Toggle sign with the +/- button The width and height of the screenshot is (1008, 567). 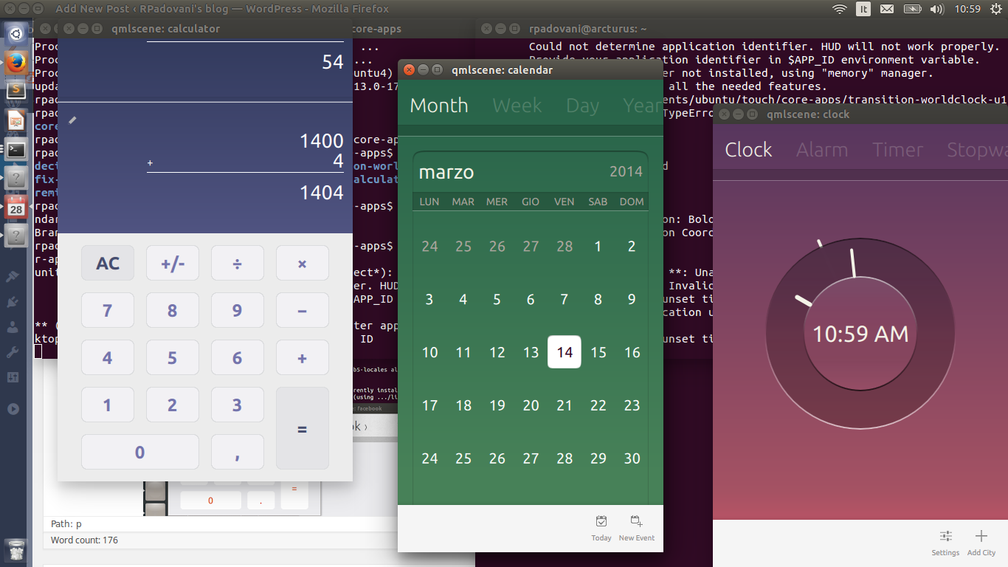172,264
